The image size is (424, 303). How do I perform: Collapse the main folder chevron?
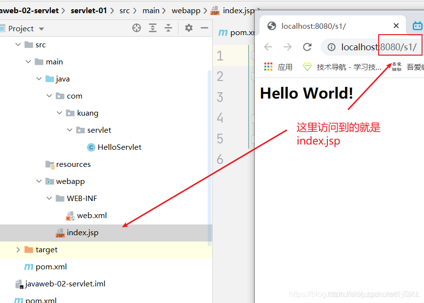coord(28,61)
